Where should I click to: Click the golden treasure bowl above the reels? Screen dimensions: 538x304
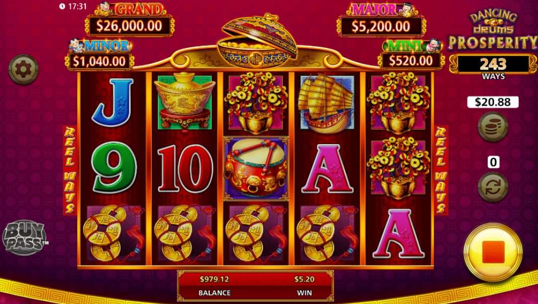point(257,41)
